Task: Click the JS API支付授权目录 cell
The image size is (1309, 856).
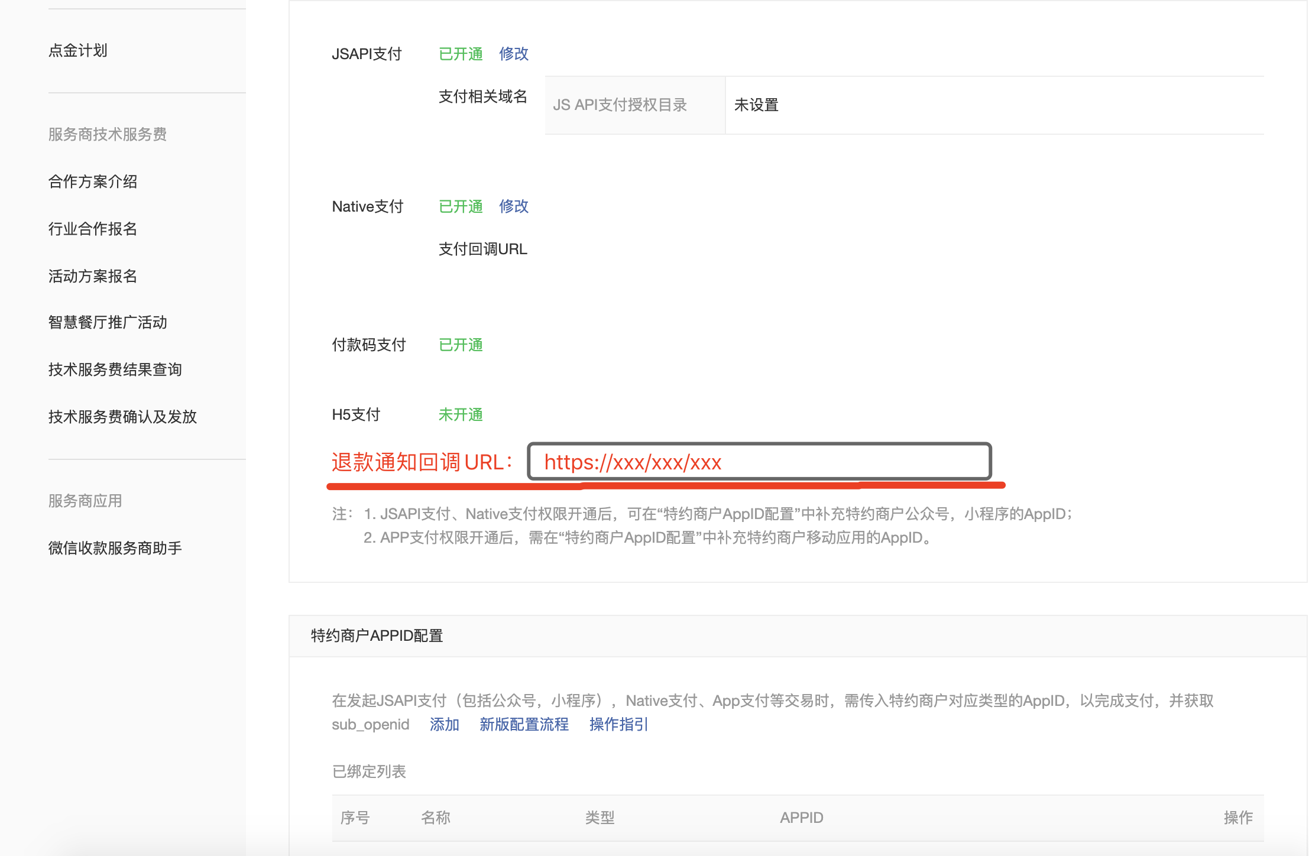Action: [x=620, y=105]
